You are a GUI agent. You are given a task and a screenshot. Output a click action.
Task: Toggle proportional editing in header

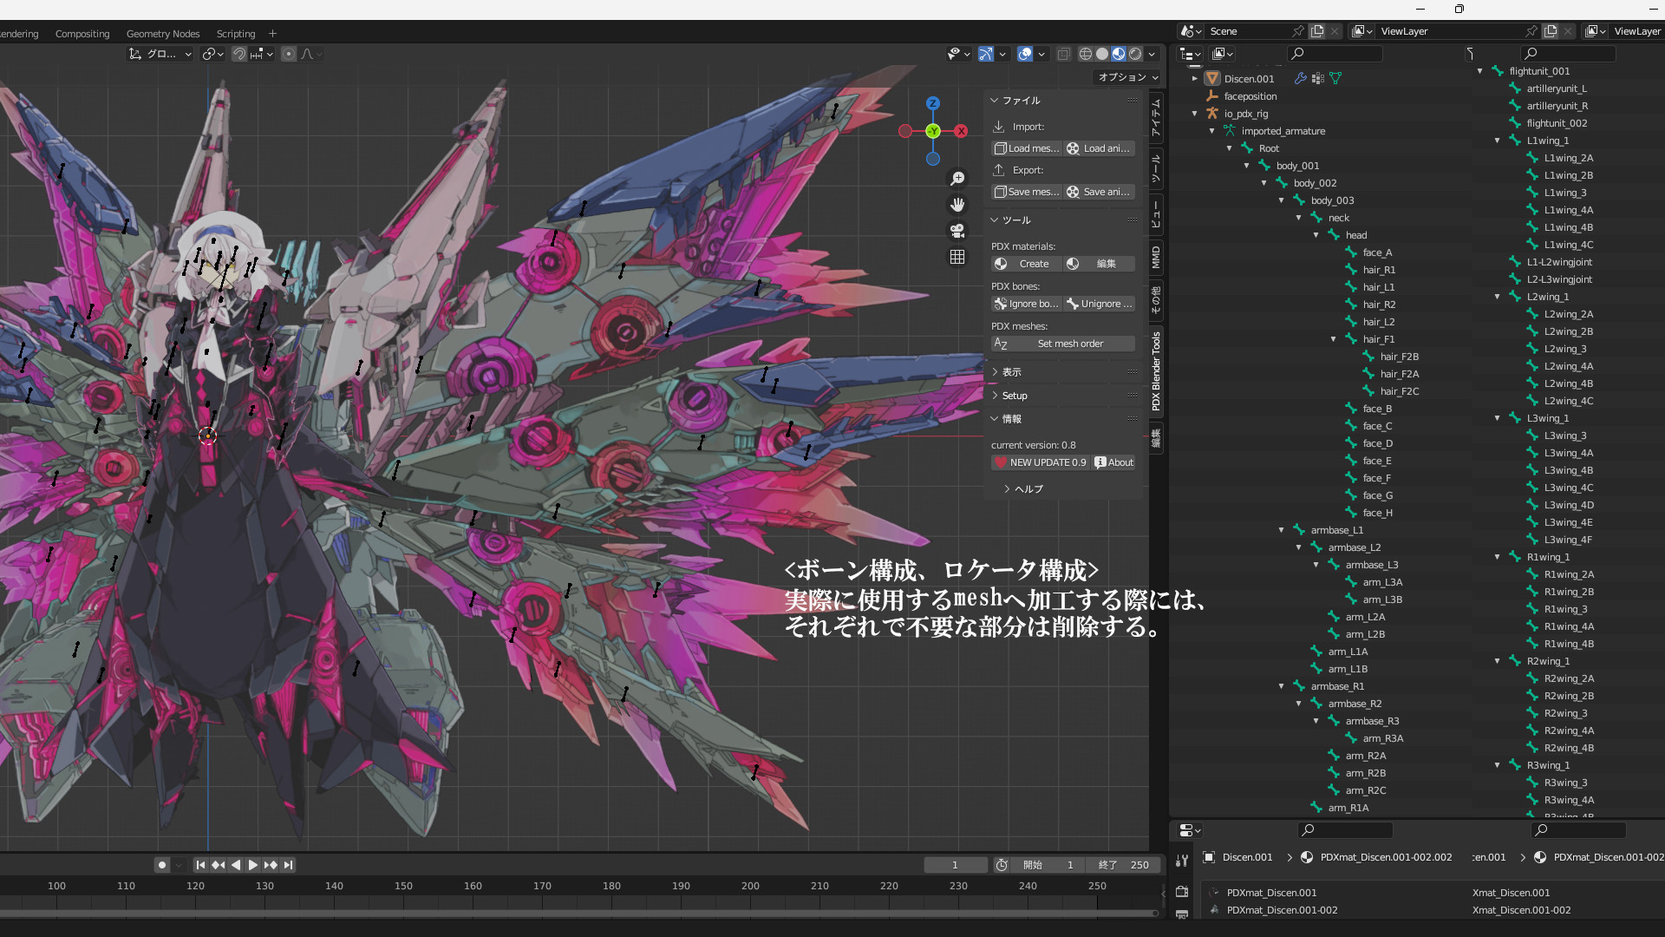coord(289,54)
